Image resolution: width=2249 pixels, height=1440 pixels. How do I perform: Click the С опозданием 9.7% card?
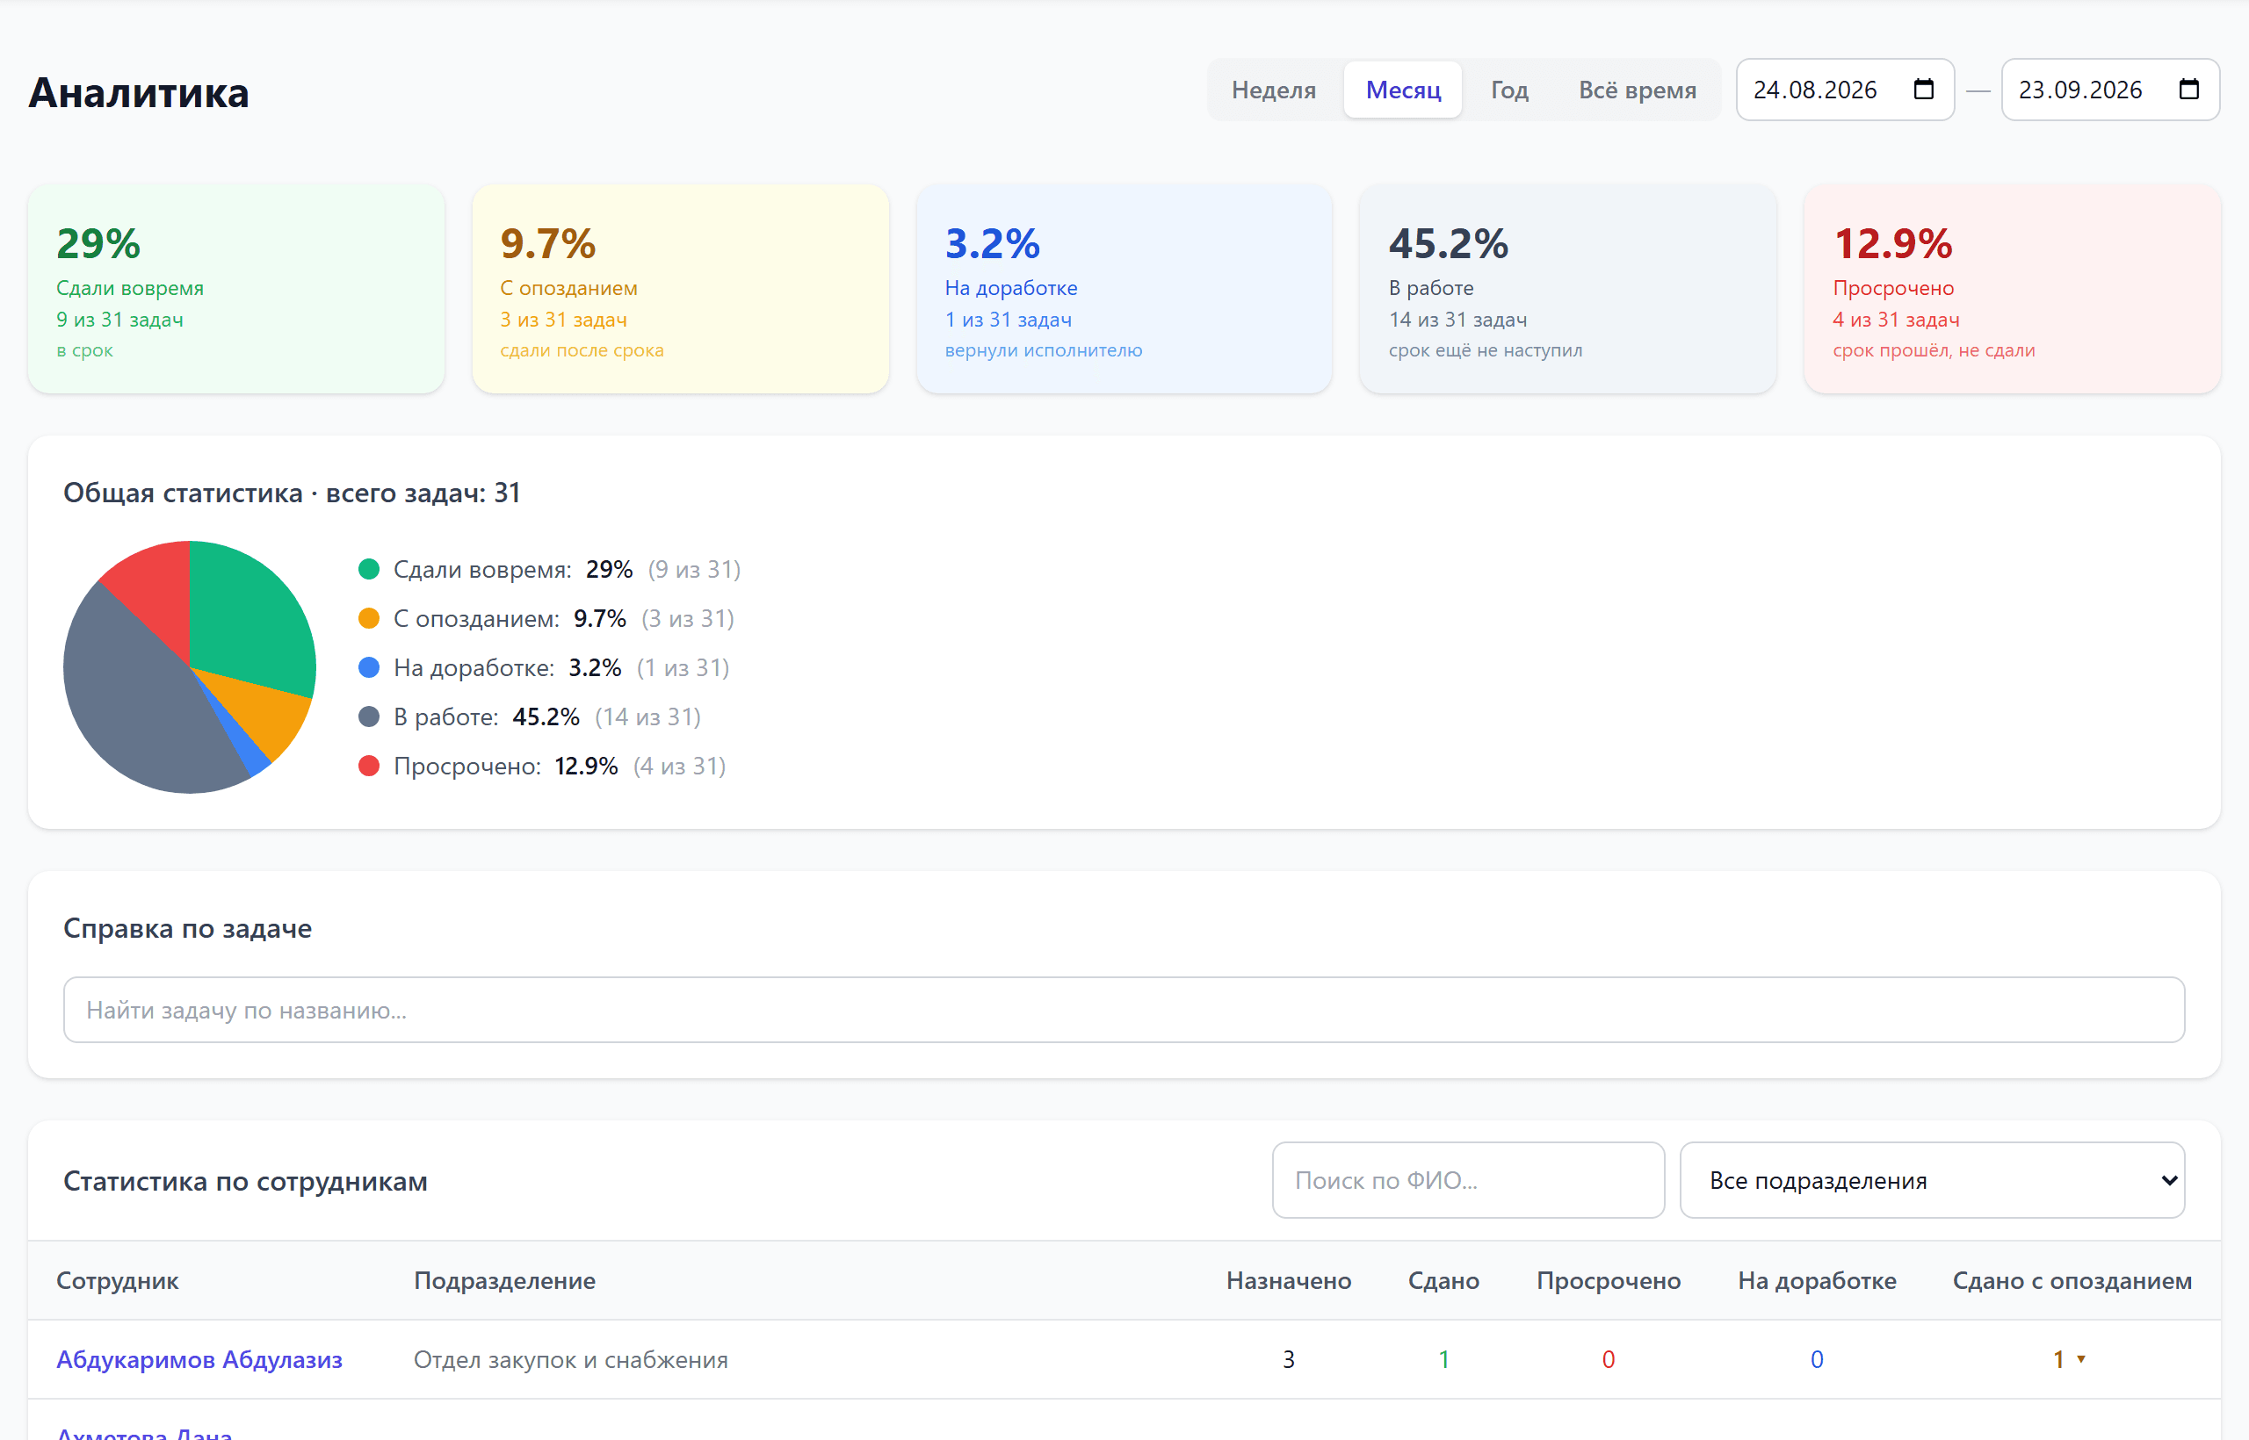pos(680,289)
